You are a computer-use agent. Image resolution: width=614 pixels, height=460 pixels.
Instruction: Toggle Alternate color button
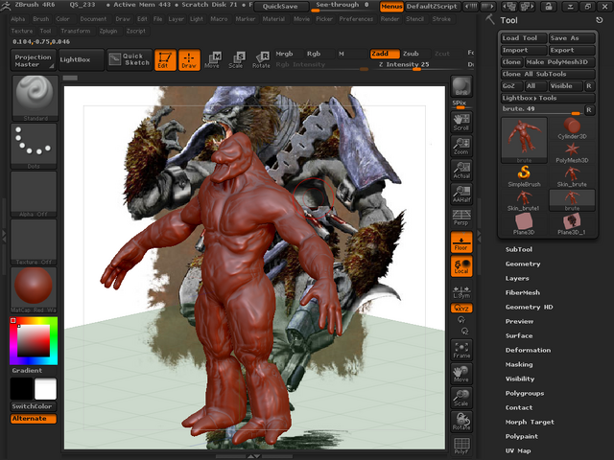click(x=34, y=419)
